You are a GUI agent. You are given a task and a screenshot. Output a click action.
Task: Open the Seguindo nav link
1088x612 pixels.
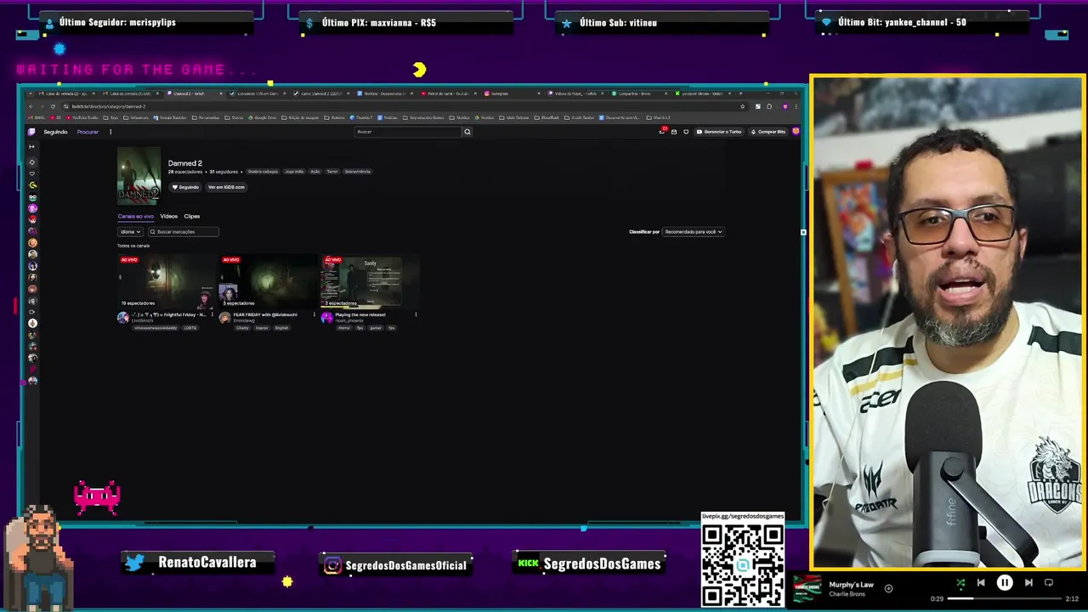click(55, 132)
